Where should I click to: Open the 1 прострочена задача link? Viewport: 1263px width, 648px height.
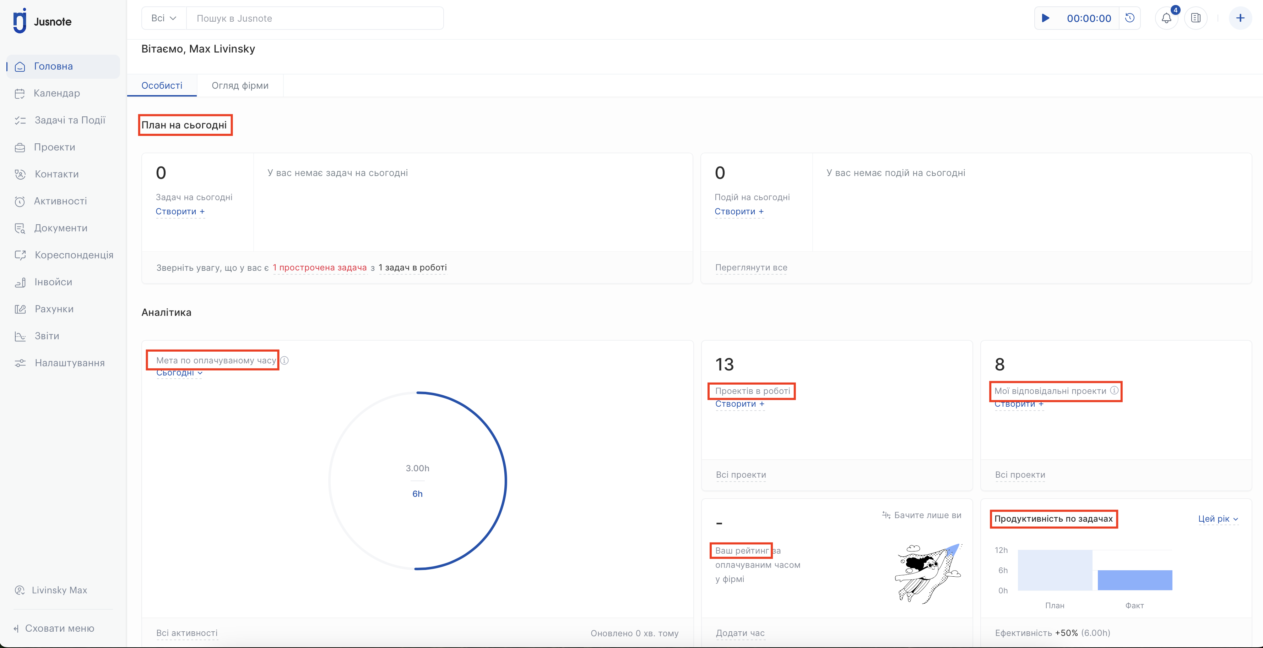pos(320,268)
